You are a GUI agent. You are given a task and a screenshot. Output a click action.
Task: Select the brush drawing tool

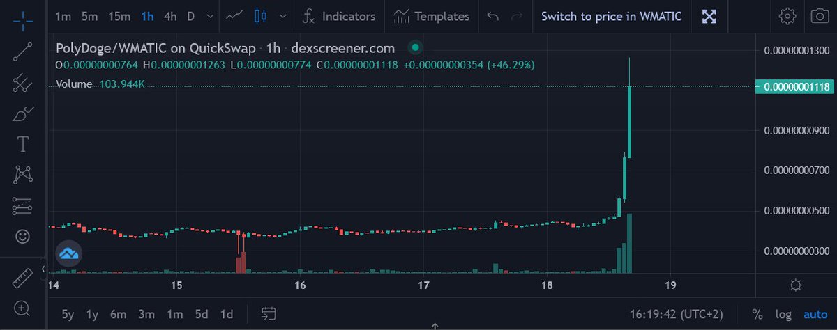coord(22,114)
